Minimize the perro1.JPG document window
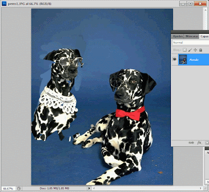209x192 pixels. coord(183,4)
